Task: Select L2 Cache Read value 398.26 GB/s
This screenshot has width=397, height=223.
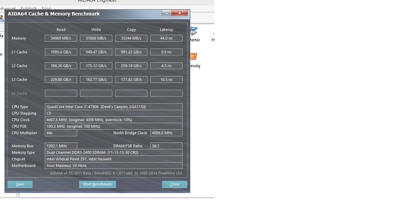Action: [x=61, y=66]
